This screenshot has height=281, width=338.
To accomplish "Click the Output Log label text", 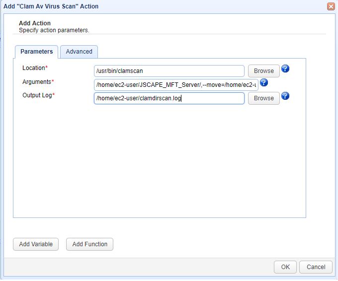I will [37, 95].
